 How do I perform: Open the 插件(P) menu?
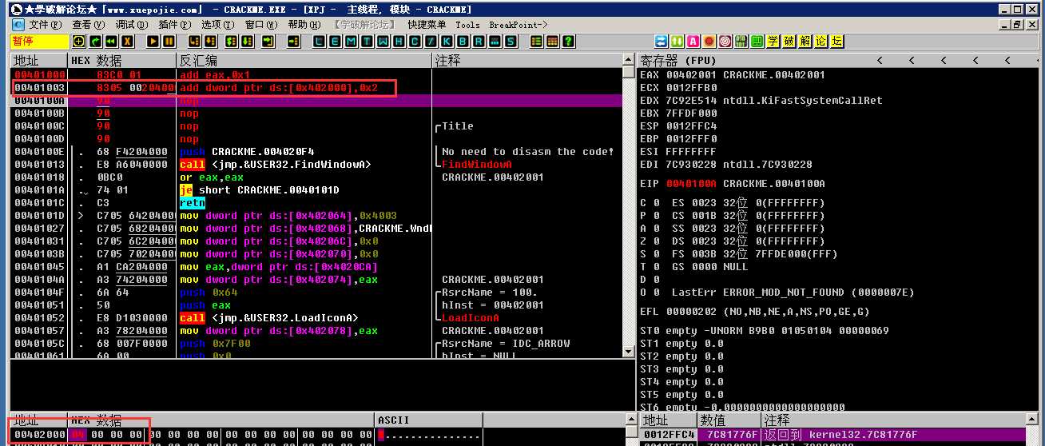[x=174, y=25]
